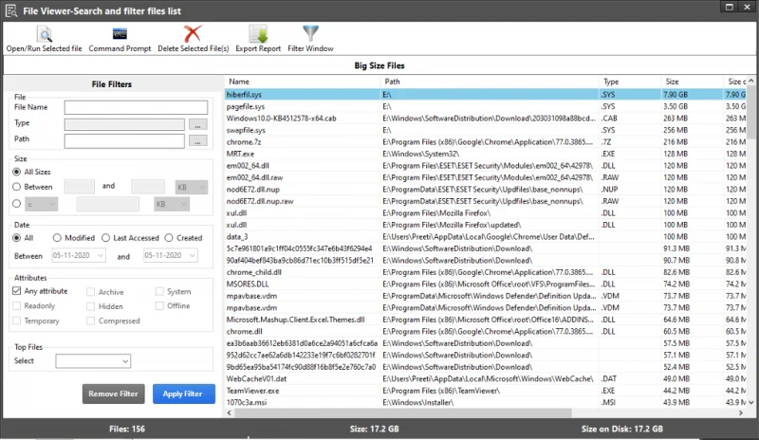Click the Type browse button
Screen dimensions: 759x440
click(x=197, y=125)
